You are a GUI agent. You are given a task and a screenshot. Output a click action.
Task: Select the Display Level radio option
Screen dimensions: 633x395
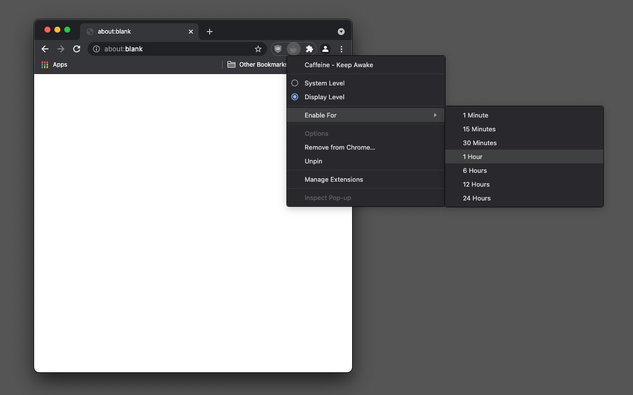click(366, 97)
